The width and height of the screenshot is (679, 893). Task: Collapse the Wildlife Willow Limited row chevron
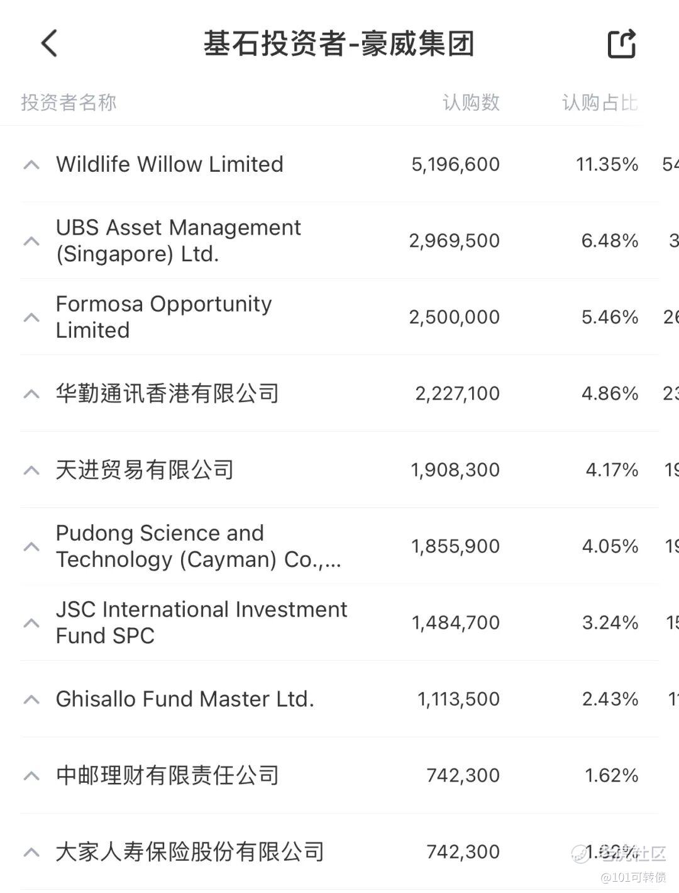(x=31, y=165)
